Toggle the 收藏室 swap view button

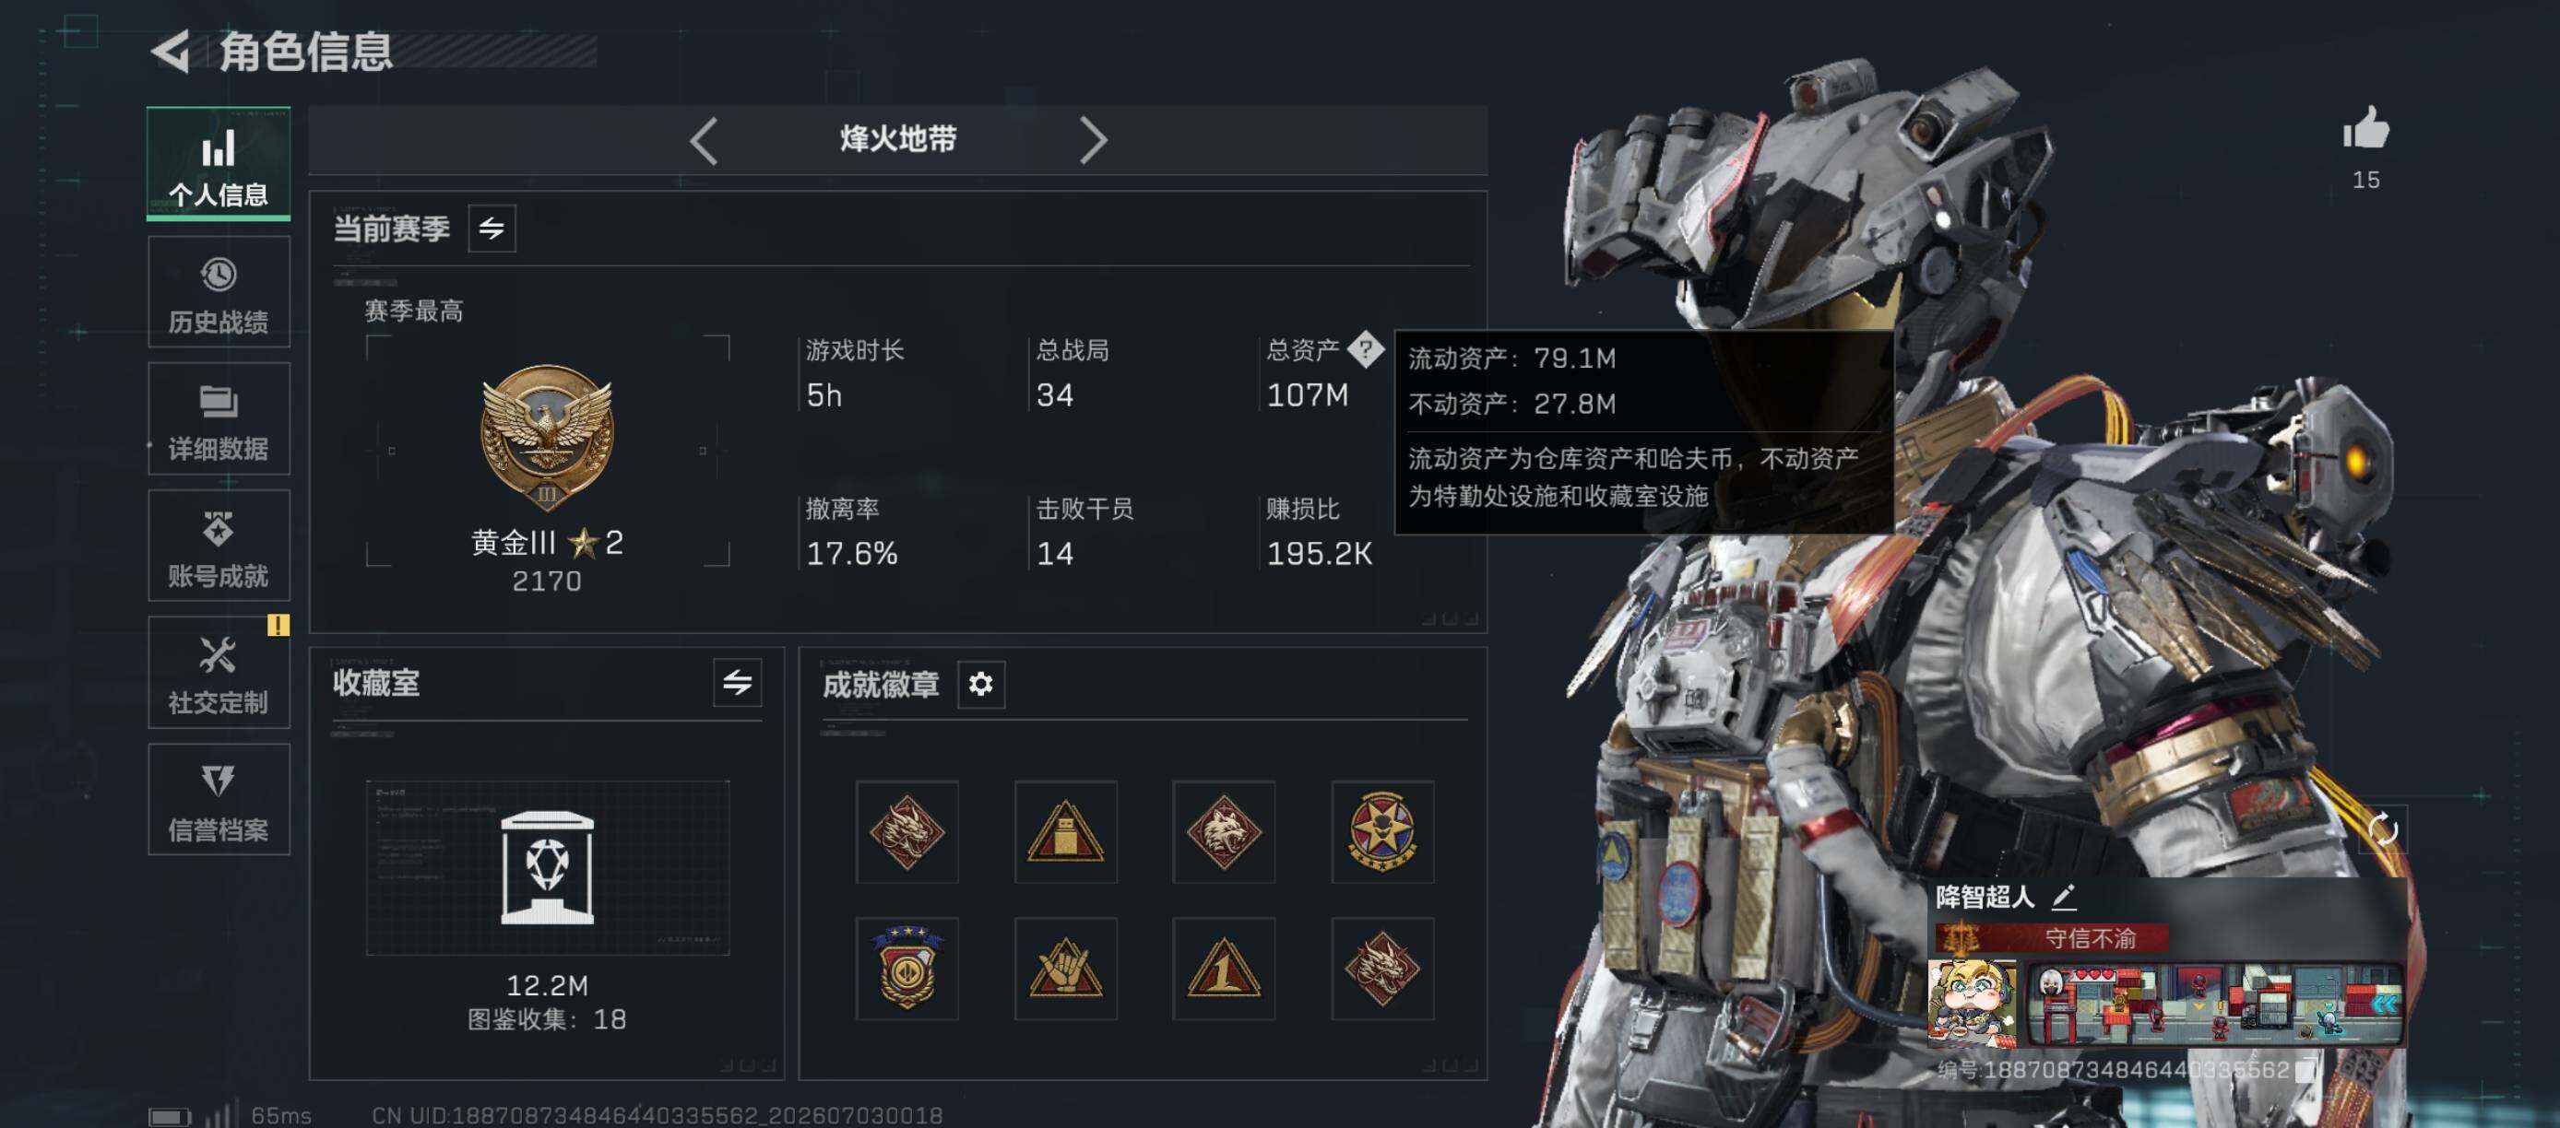(x=738, y=683)
